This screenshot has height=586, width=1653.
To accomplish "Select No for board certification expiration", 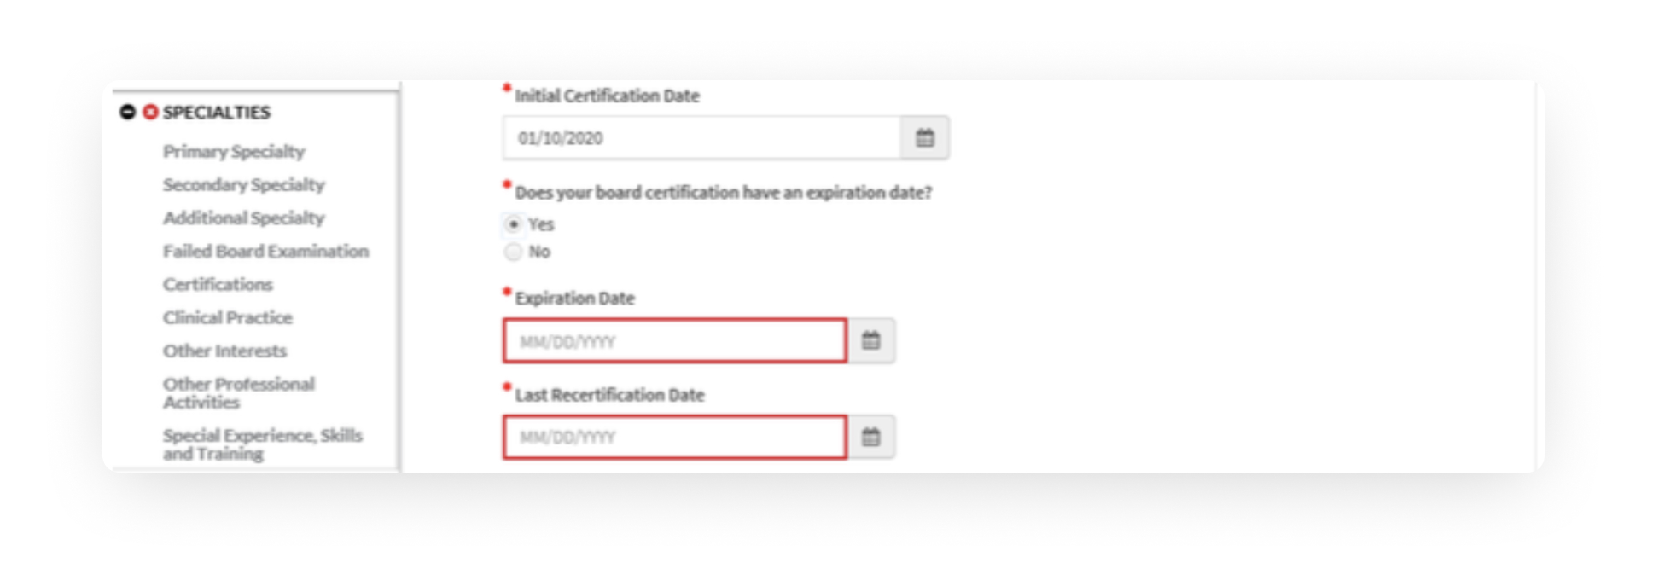I will pos(513,252).
